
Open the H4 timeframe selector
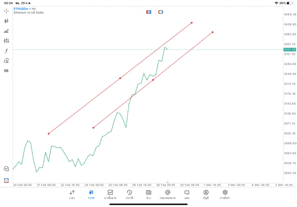click(6, 71)
